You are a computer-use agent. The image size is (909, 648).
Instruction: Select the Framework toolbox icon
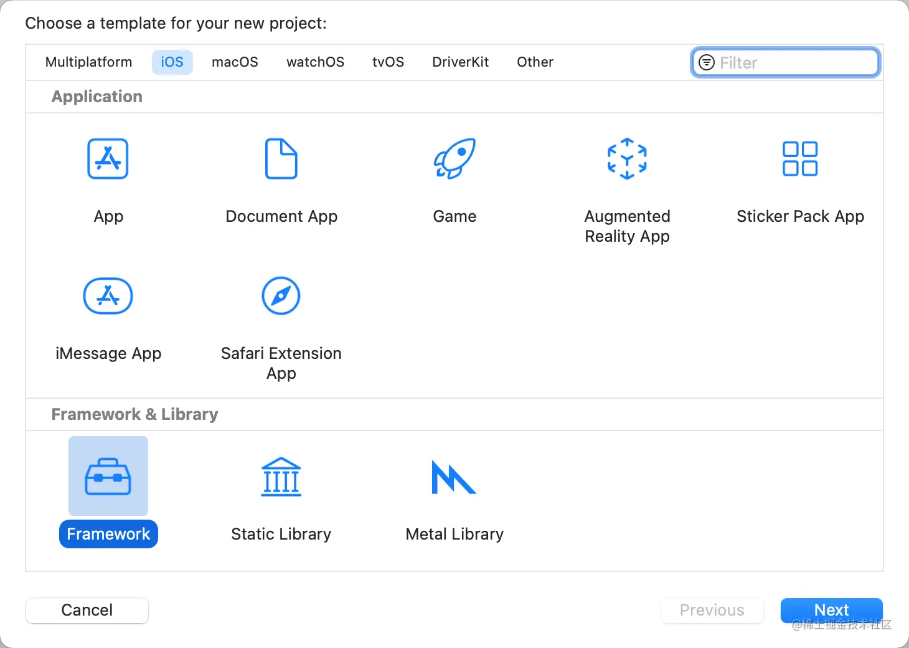108,476
